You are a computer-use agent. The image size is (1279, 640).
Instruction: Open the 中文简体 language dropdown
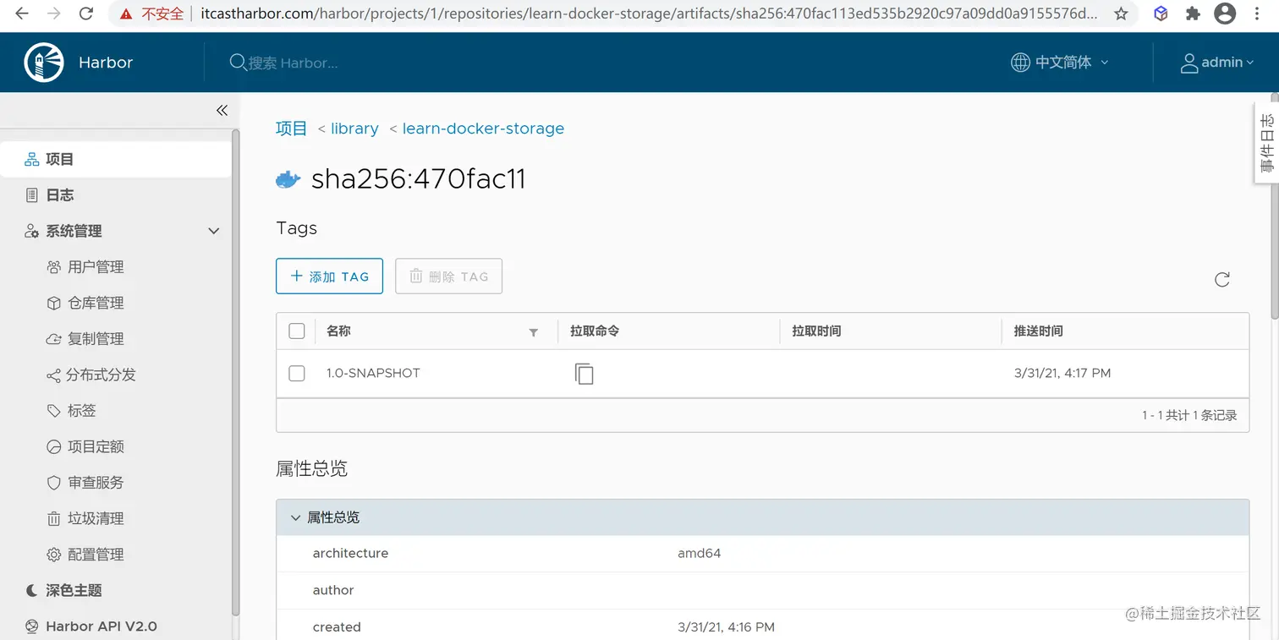coord(1059,62)
